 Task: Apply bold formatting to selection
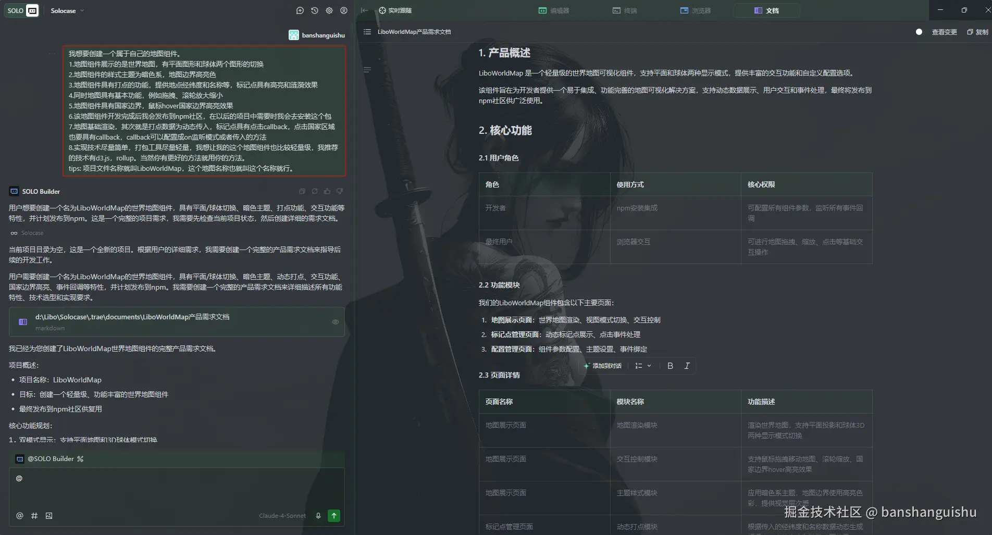click(671, 366)
